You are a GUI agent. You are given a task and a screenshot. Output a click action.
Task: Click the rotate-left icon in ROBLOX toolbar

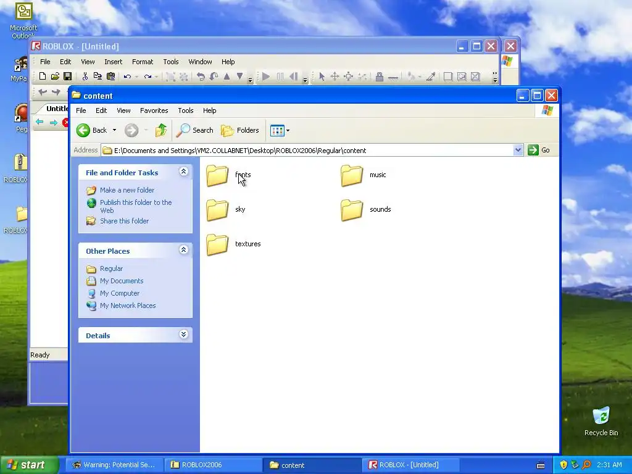[x=201, y=76]
